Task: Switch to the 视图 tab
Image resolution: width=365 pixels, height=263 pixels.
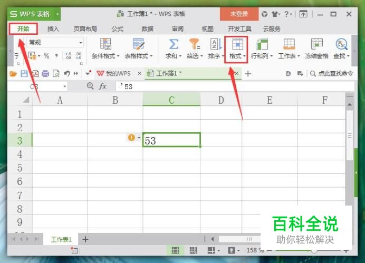Action: (x=208, y=29)
